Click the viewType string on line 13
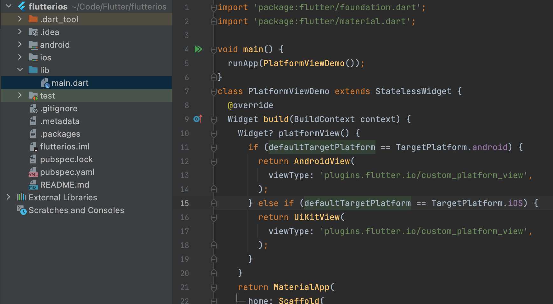This screenshot has width=553, height=304. pos(423,175)
